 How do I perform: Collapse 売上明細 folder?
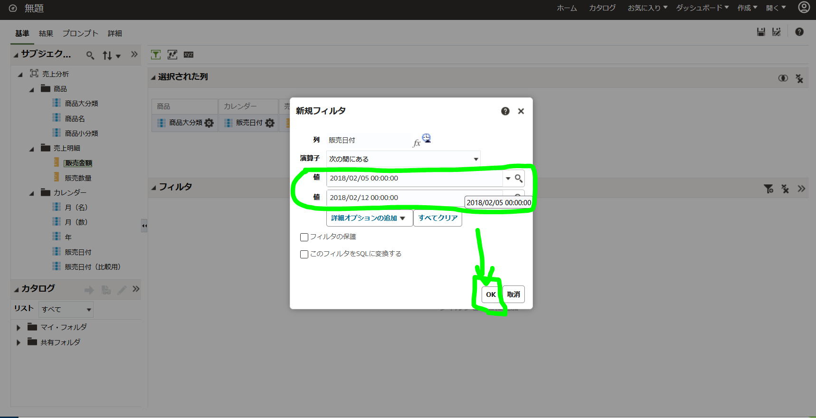(31, 149)
